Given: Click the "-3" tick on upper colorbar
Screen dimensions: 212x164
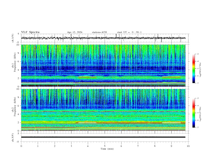Looking at the screenshot, I should click(198, 54).
